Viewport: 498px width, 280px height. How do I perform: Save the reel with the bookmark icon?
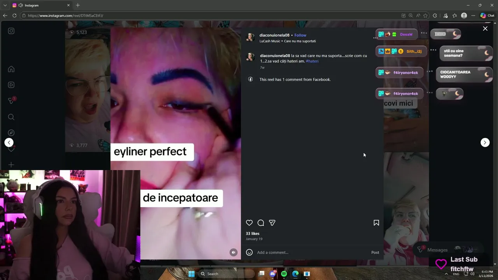(x=376, y=223)
